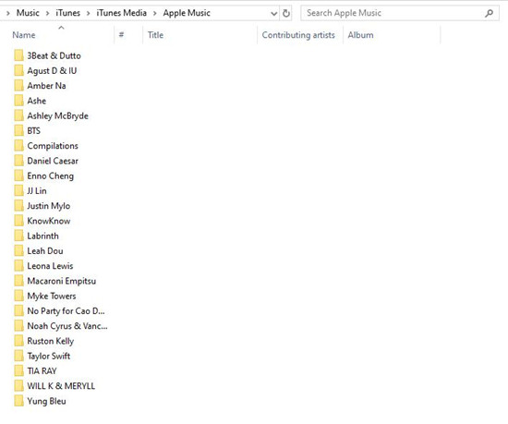Select the 3Beat & Dutto folder name
Viewport: 508px width, 424px height.
(54, 55)
